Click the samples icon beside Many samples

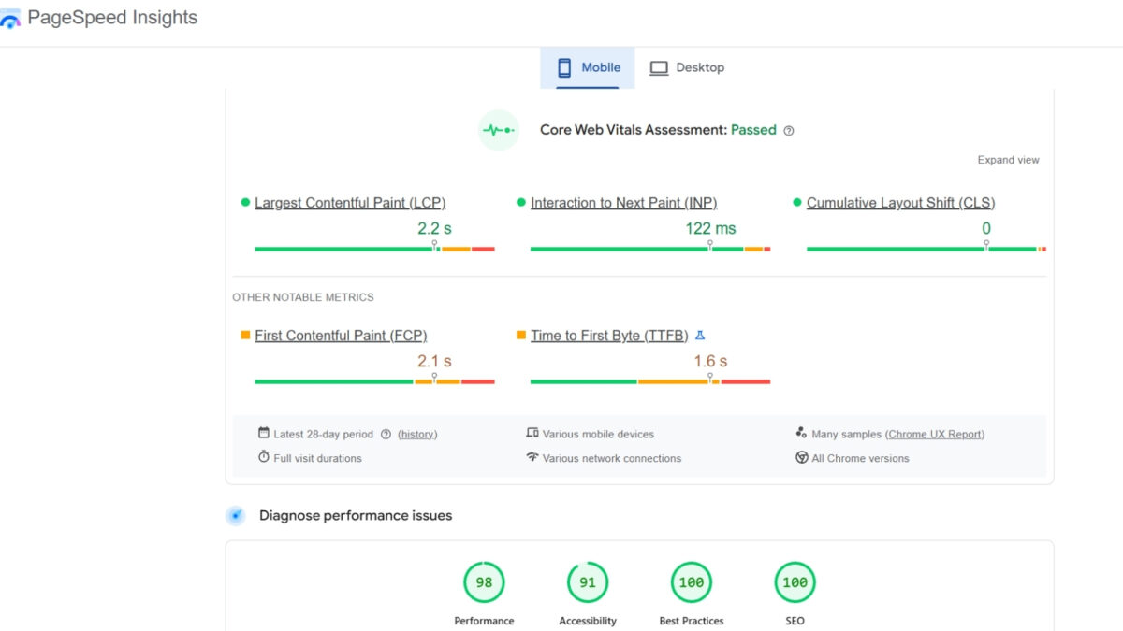[x=801, y=433]
